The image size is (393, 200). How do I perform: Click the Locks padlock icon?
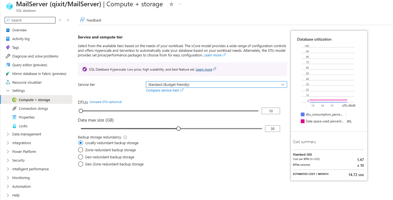click(x=14, y=126)
